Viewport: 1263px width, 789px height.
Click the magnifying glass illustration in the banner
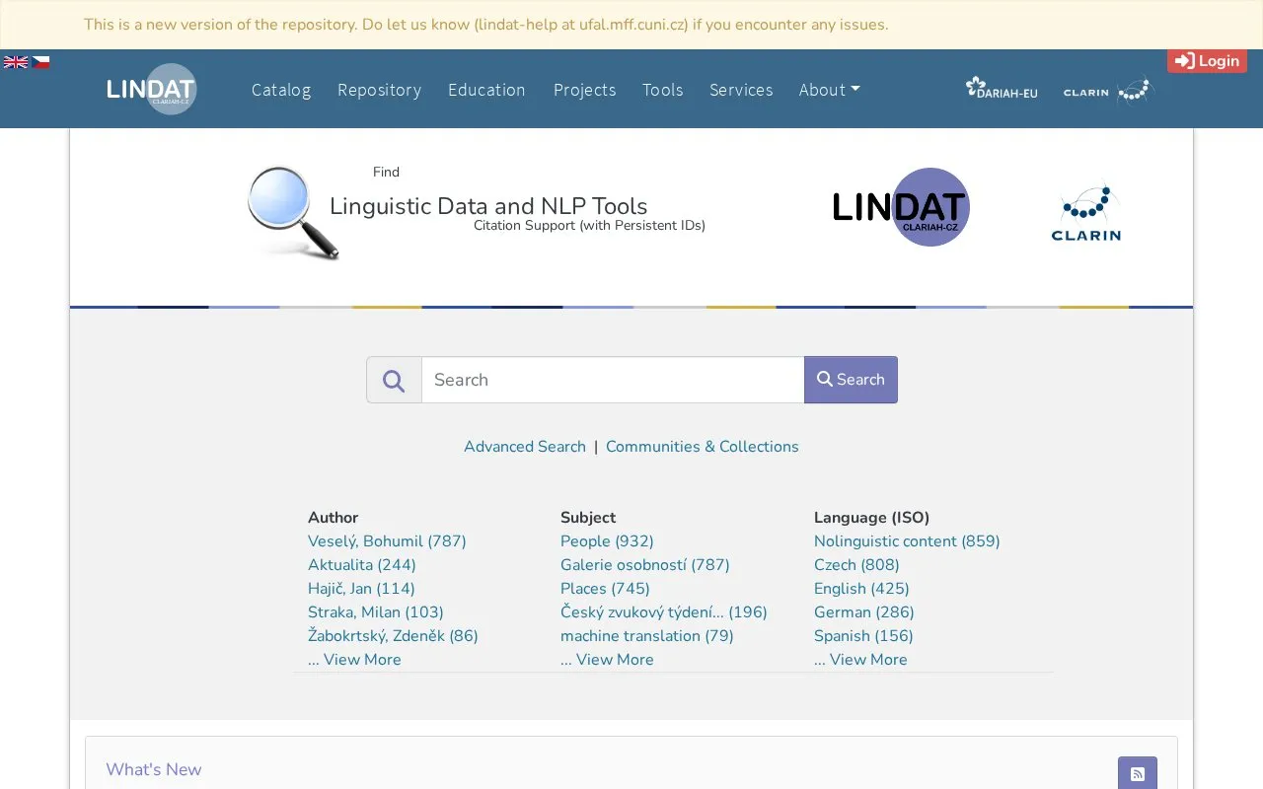(x=293, y=213)
